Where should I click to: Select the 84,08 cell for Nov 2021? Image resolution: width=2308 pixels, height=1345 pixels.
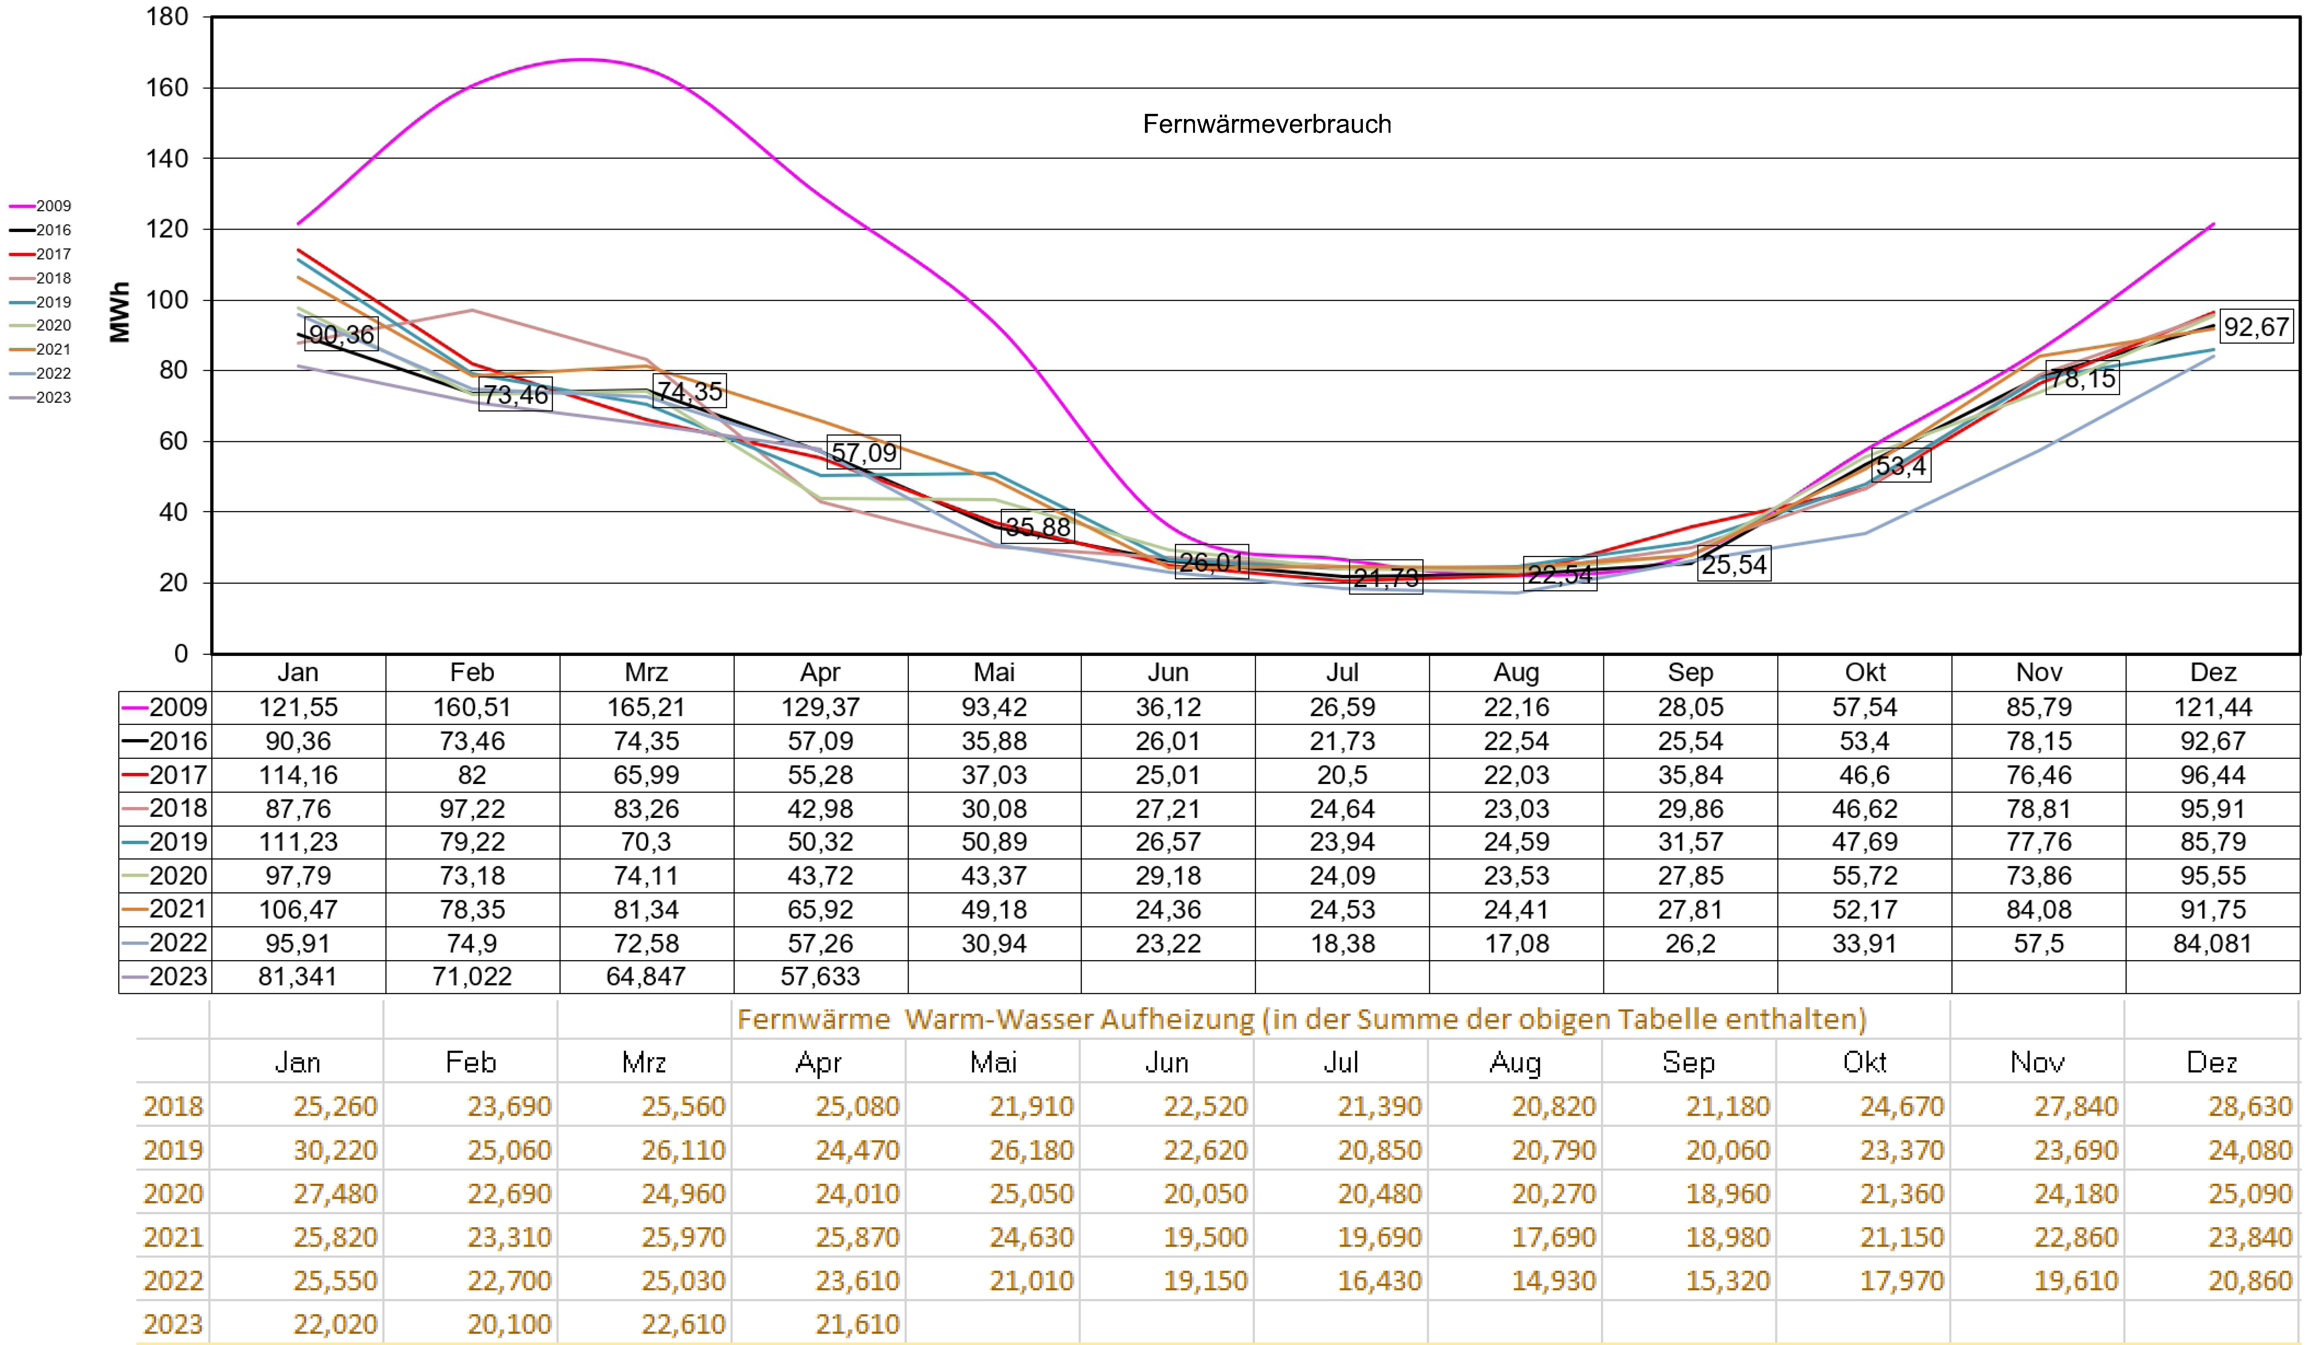tap(2039, 910)
